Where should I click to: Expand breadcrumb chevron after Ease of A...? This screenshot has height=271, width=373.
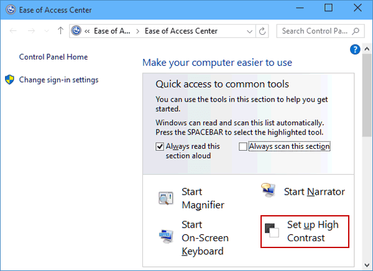[x=138, y=32]
